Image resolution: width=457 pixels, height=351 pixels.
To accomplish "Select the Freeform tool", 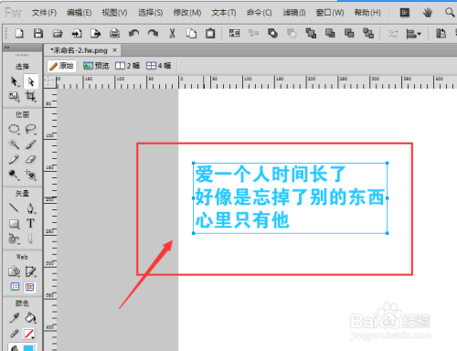I will click(x=14, y=239).
